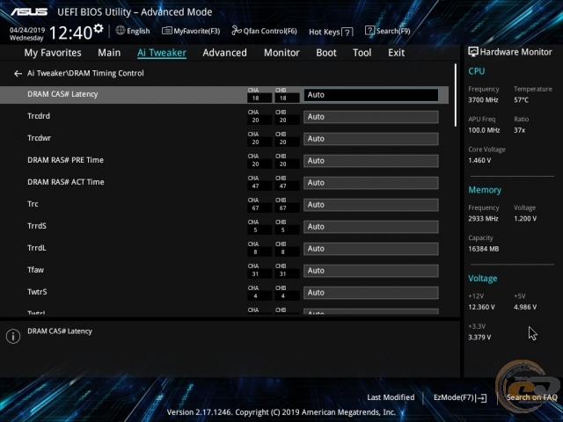Screen dimensions: 563x422
Task: Click the Hot Keys question mark icon
Action: pyautogui.click(x=347, y=33)
